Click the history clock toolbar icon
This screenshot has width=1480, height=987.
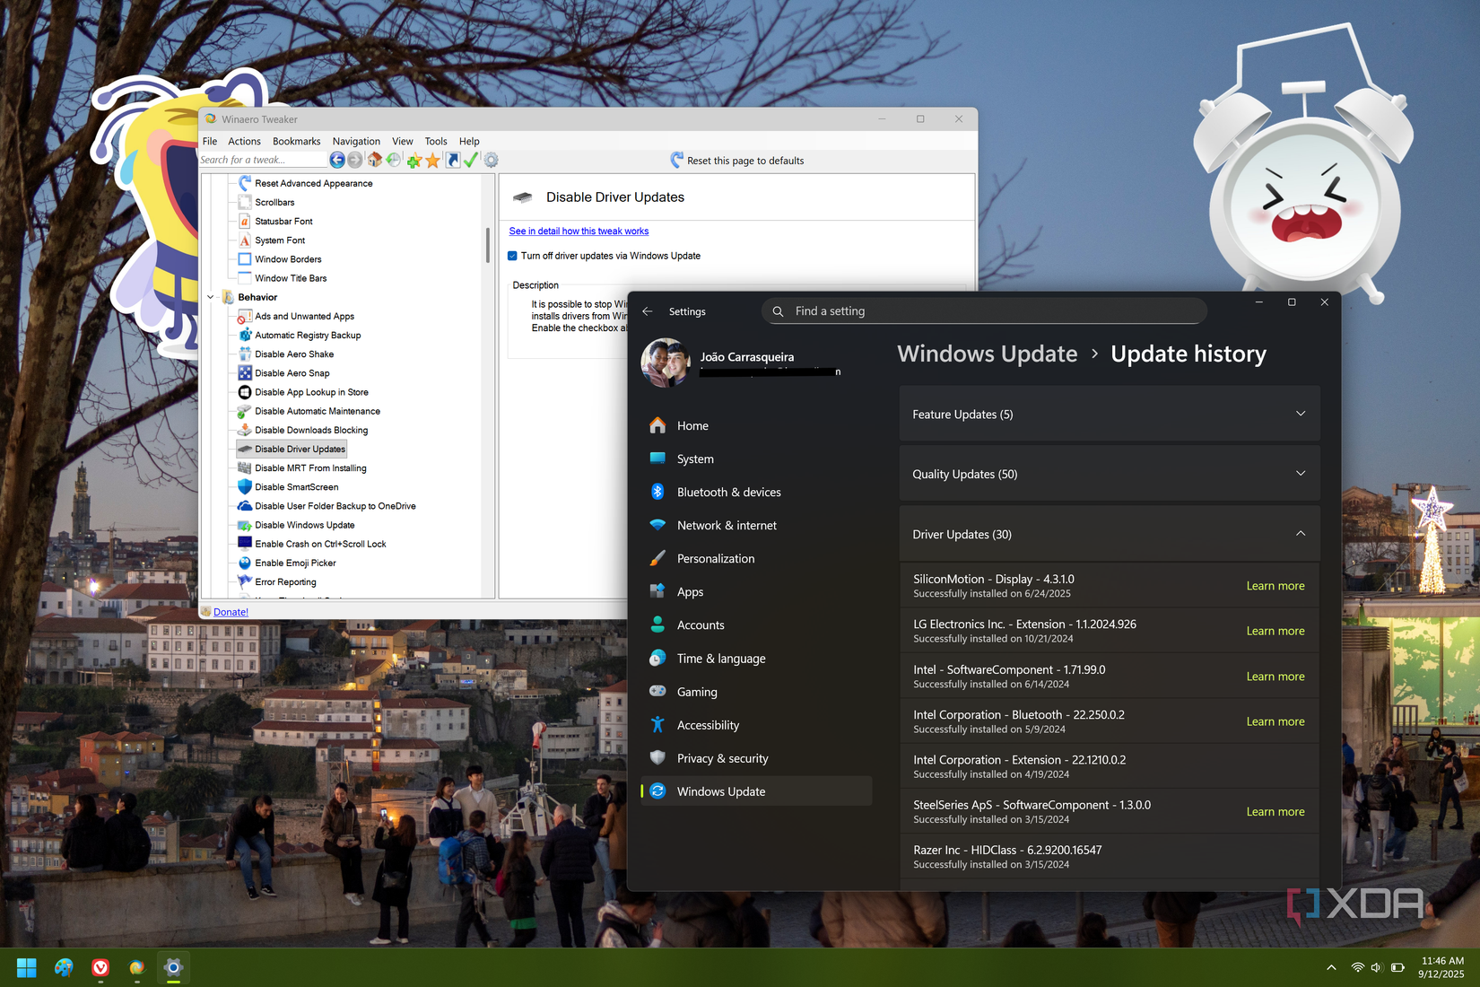[393, 160]
